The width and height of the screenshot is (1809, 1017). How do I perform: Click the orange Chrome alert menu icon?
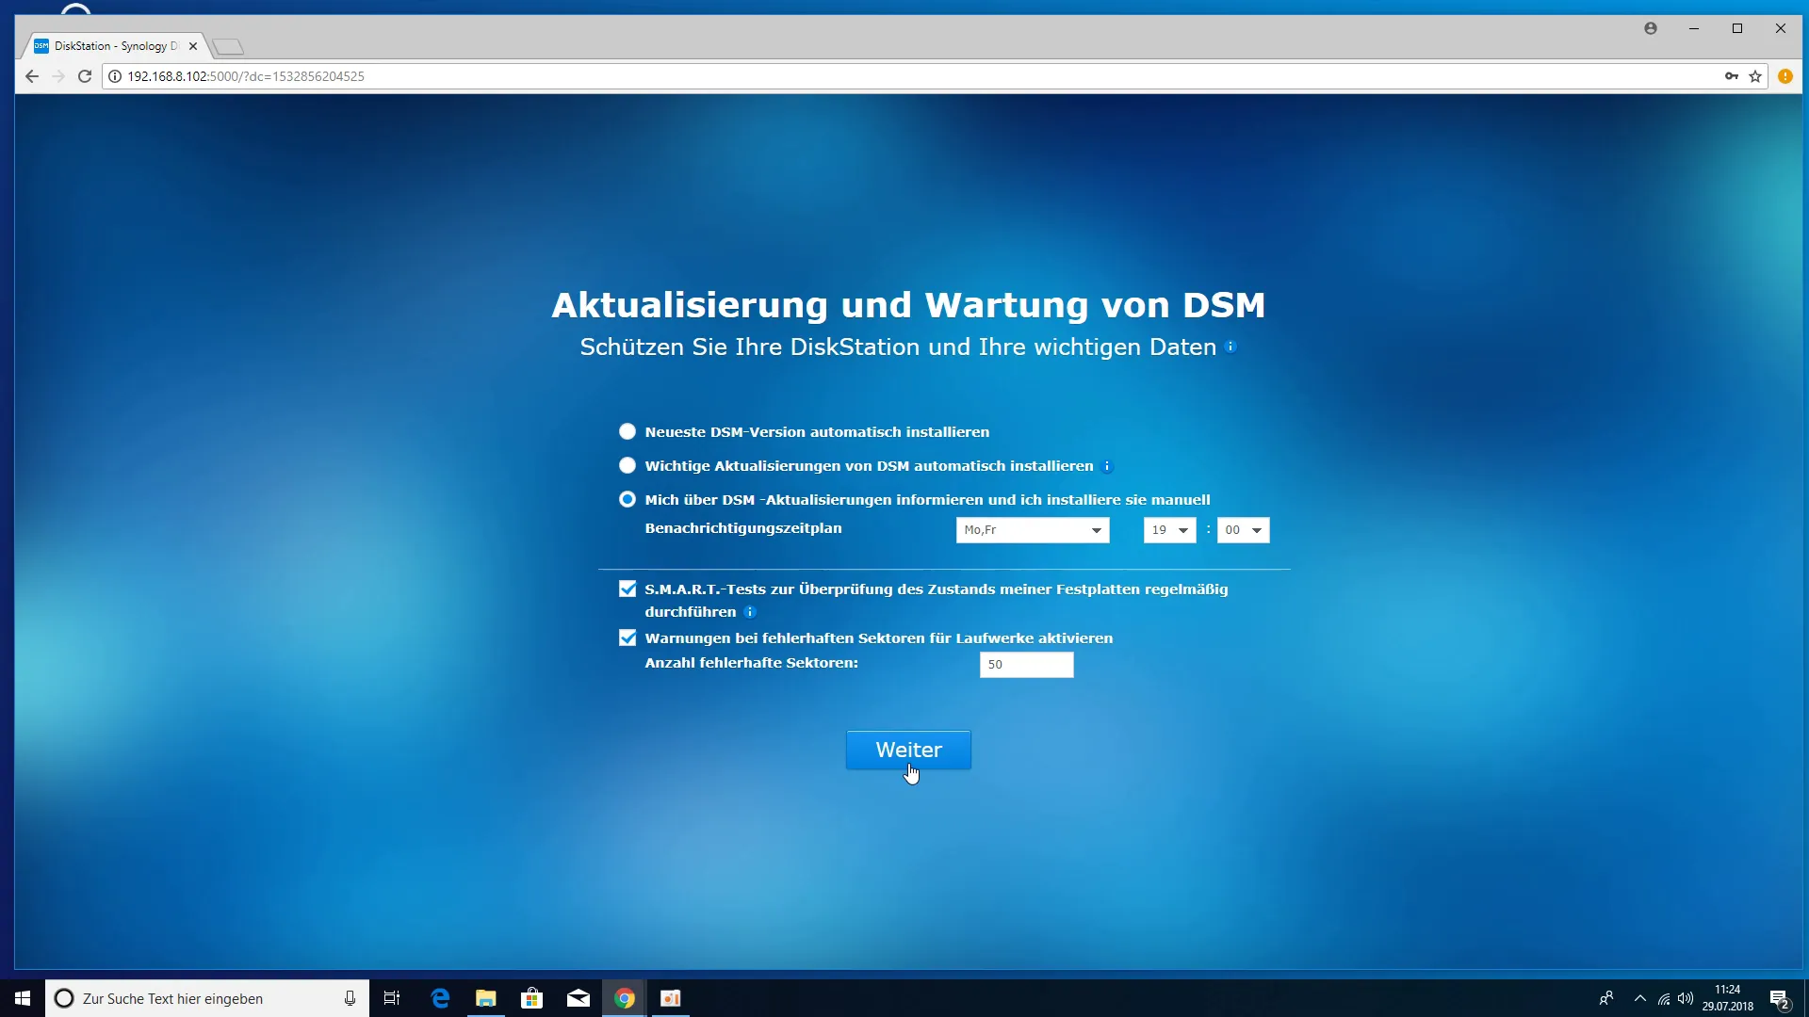point(1785,76)
